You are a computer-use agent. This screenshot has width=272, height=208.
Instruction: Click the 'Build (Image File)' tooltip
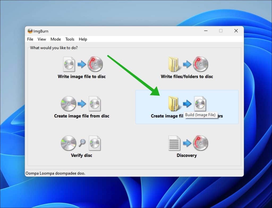[200, 115]
